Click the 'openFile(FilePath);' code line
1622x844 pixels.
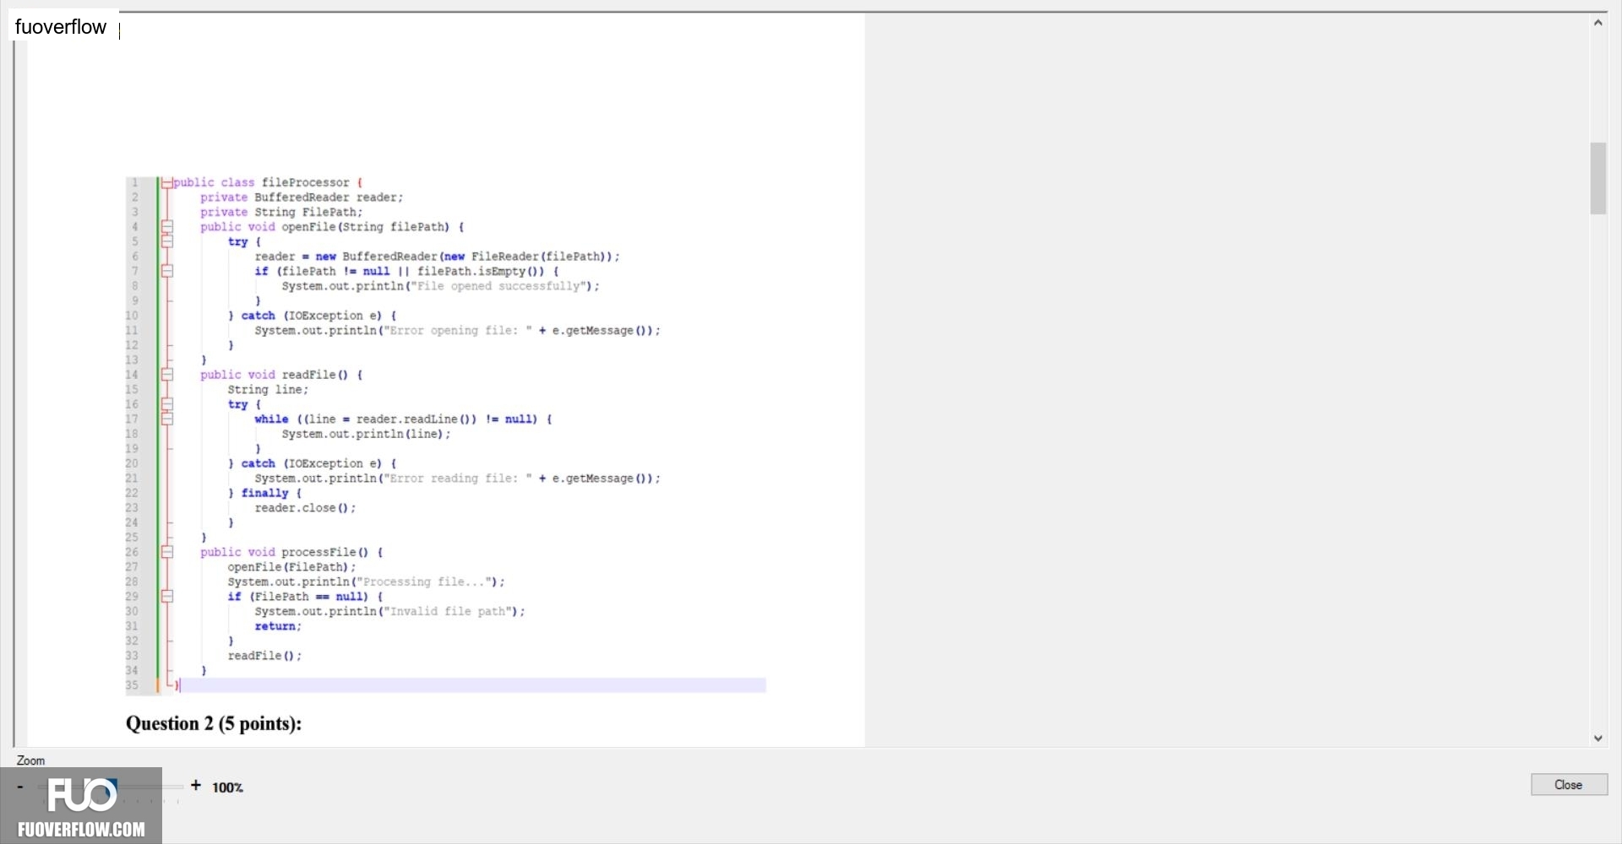291,567
